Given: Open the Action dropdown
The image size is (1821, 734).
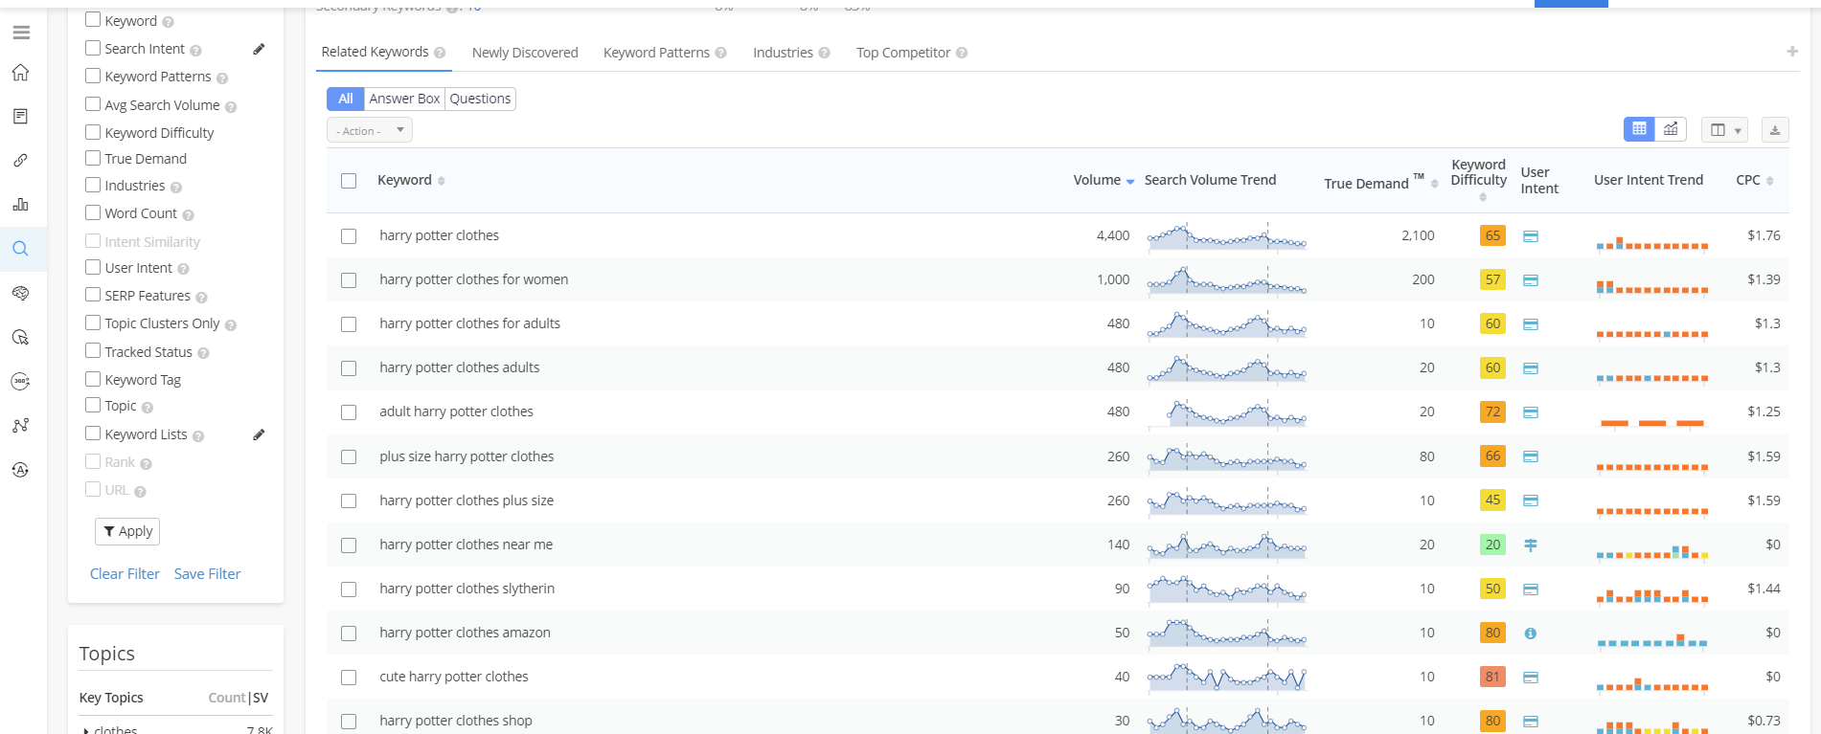Looking at the screenshot, I should [x=370, y=130].
